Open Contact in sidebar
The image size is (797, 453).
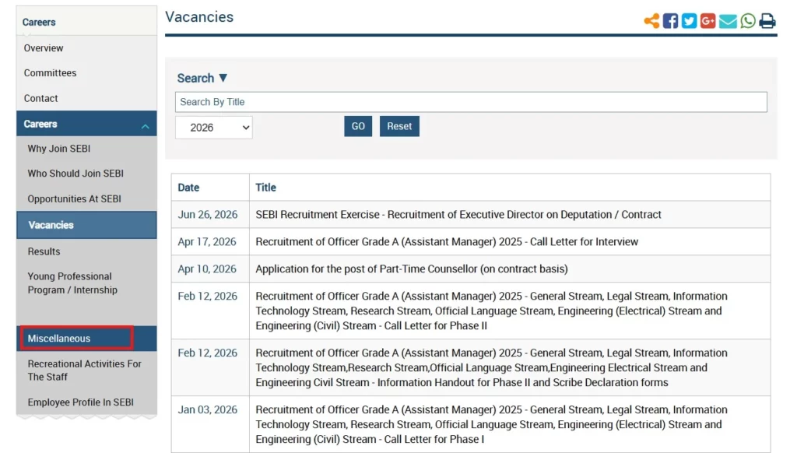[40, 98]
